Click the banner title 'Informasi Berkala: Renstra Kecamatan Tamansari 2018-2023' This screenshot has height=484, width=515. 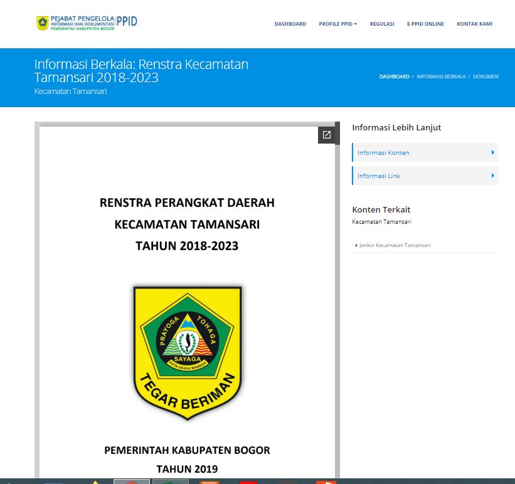coord(141,71)
